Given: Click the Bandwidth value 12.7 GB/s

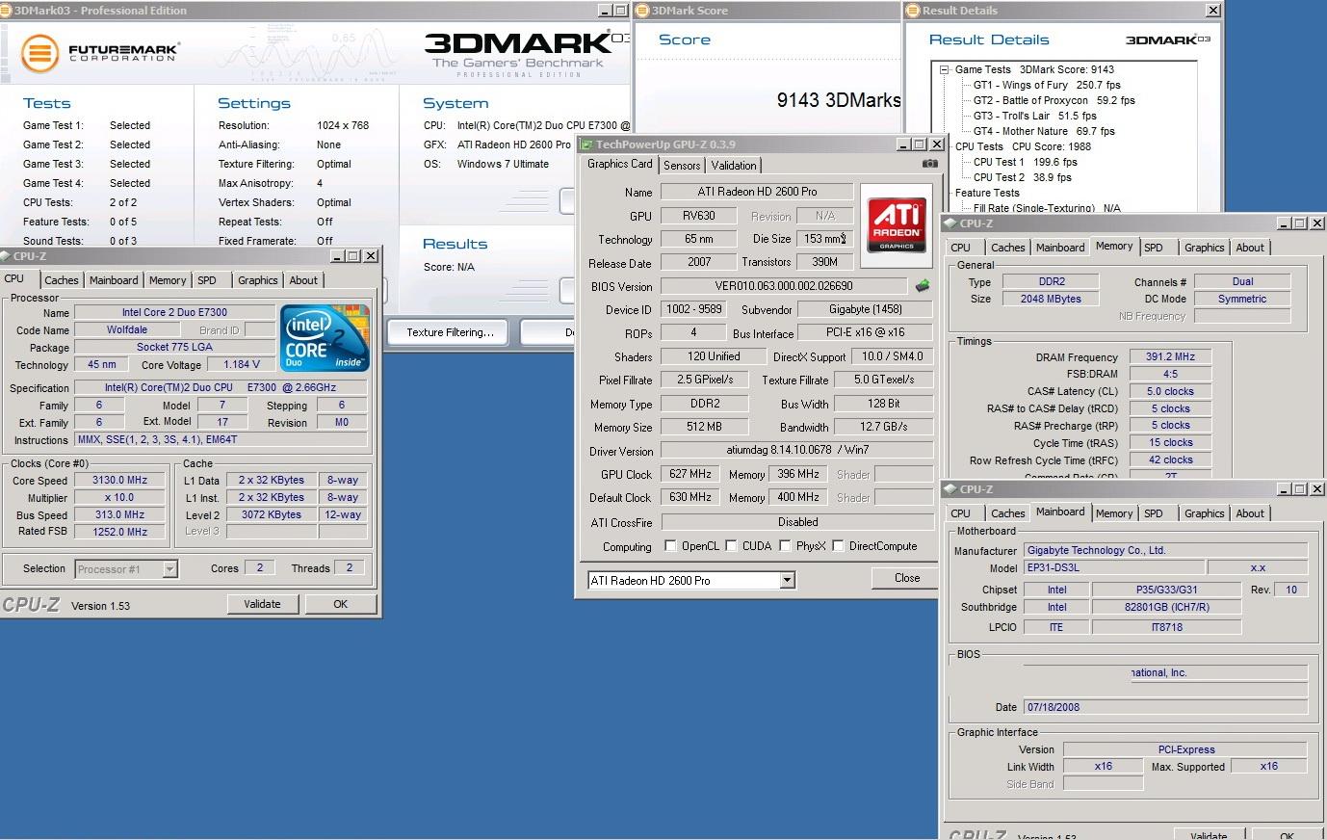Looking at the screenshot, I should [x=883, y=427].
